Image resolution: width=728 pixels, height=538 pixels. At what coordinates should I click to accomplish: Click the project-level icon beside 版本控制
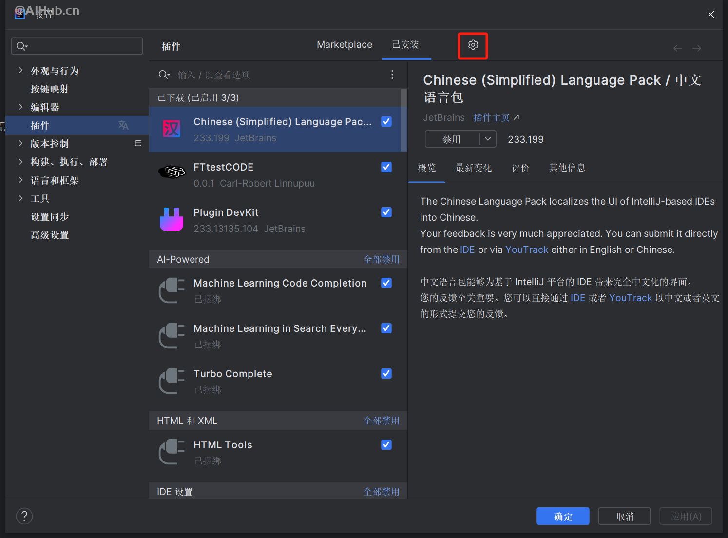point(138,143)
